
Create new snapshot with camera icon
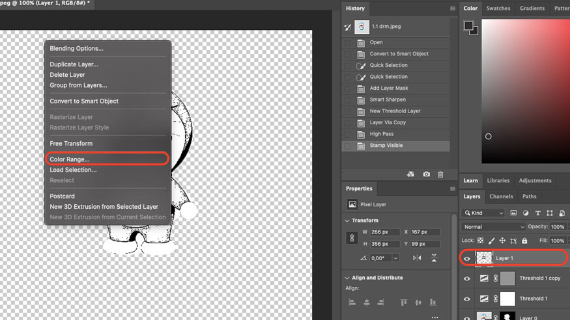(x=426, y=174)
